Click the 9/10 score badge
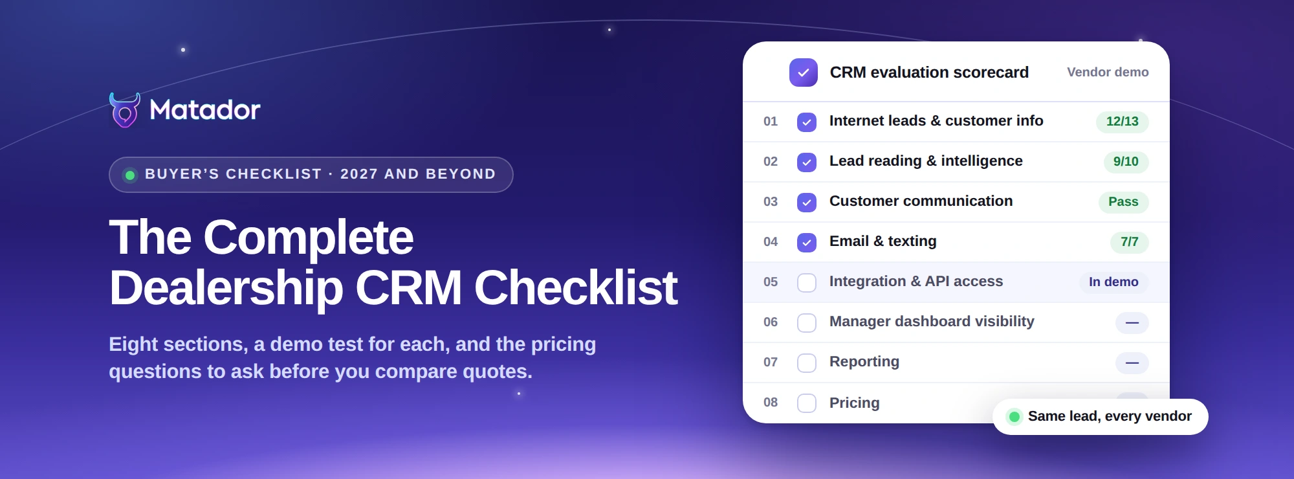Image resolution: width=1294 pixels, height=479 pixels. 1126,162
